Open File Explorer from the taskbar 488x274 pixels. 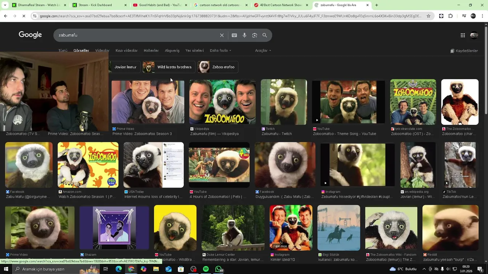point(156,269)
